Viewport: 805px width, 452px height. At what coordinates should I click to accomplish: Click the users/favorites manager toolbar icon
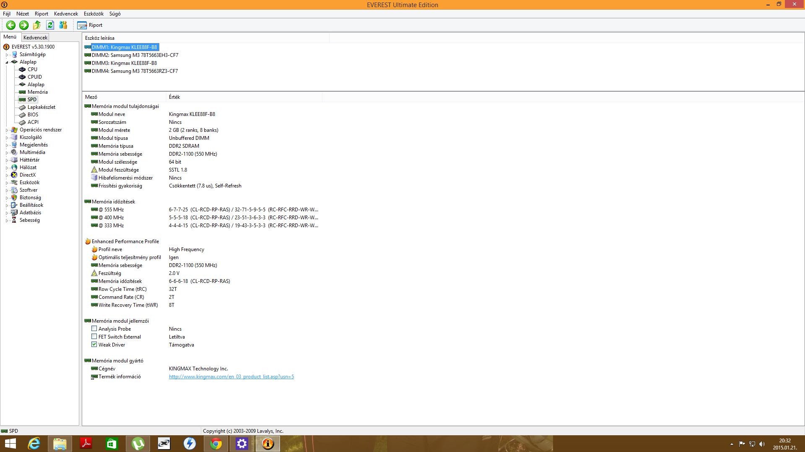[63, 25]
